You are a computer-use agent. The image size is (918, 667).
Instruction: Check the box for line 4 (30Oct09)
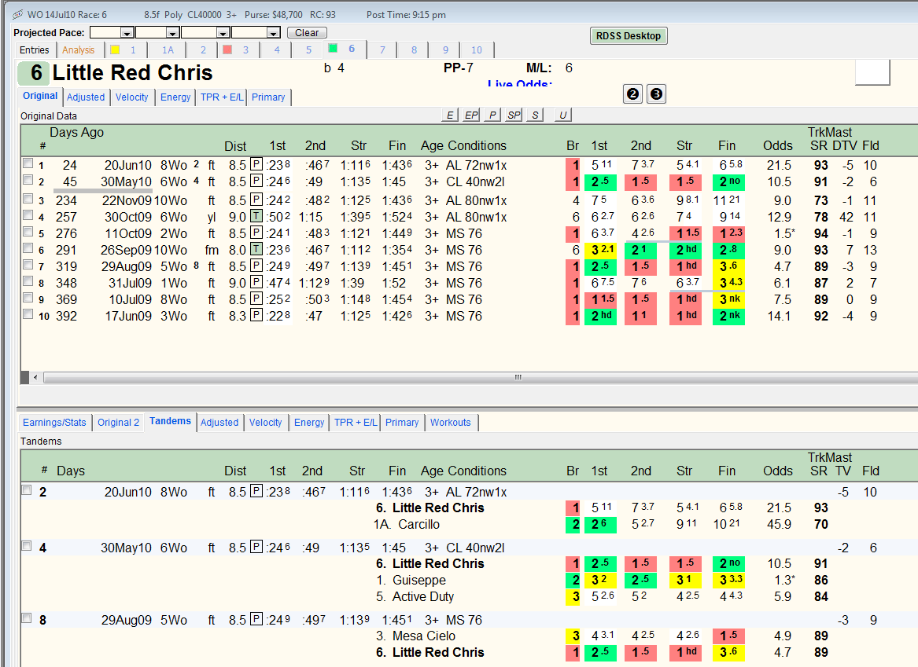click(x=27, y=215)
